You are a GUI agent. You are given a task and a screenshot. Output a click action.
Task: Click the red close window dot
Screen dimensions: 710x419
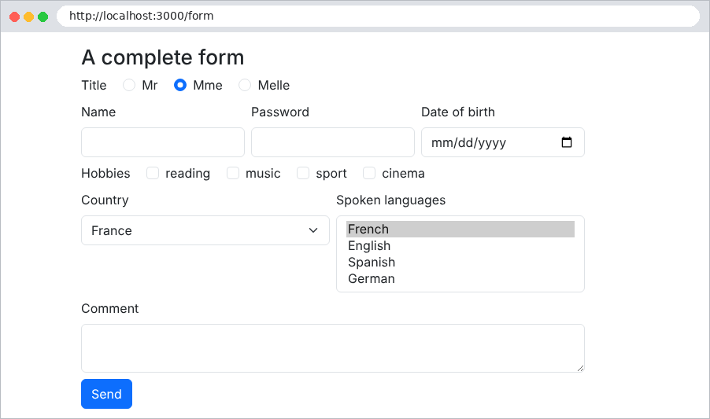(14, 17)
